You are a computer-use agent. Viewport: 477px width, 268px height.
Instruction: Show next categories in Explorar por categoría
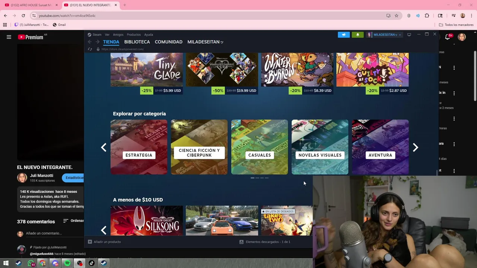415,147
